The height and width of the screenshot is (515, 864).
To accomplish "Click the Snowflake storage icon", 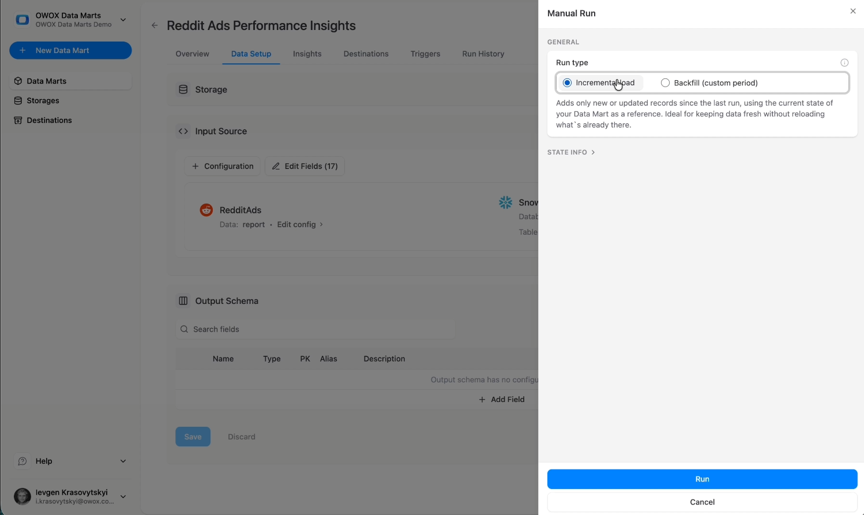I will 505,202.
